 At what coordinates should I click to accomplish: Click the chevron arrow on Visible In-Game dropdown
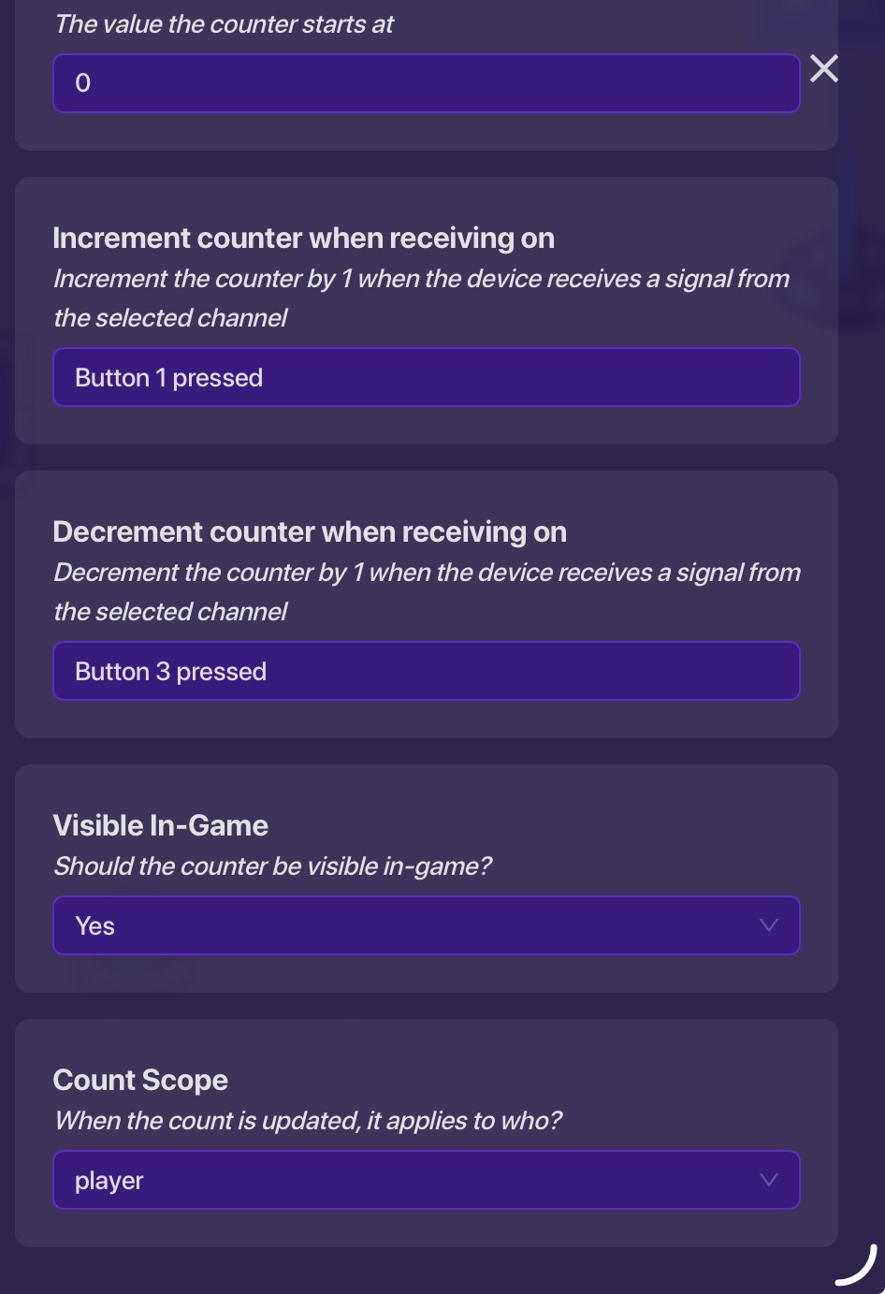769,925
